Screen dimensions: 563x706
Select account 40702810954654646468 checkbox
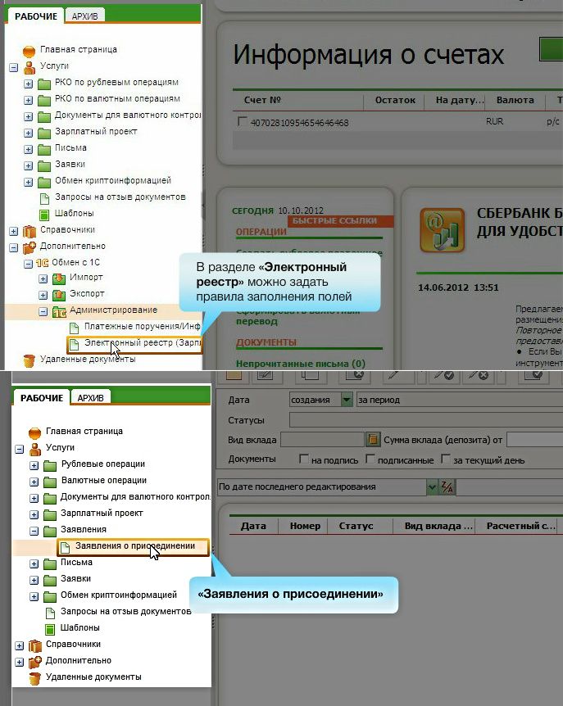(x=242, y=122)
